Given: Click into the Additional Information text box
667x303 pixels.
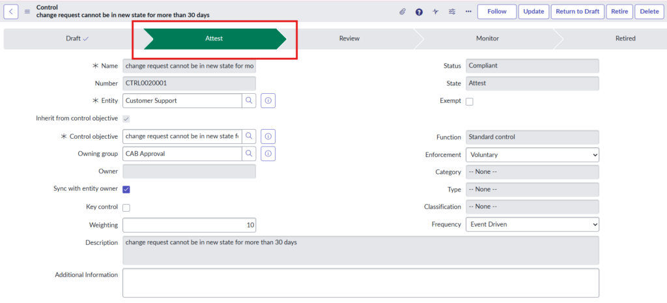Looking at the screenshot, I should [x=360, y=282].
